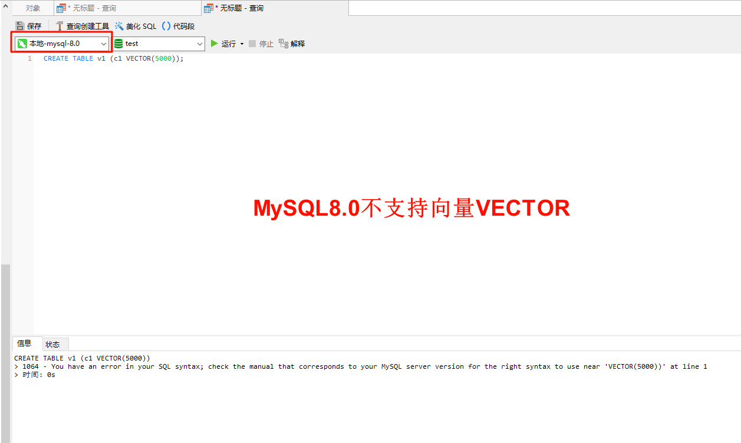
Task: Click the 停止 stop execution icon
Action: coord(253,43)
